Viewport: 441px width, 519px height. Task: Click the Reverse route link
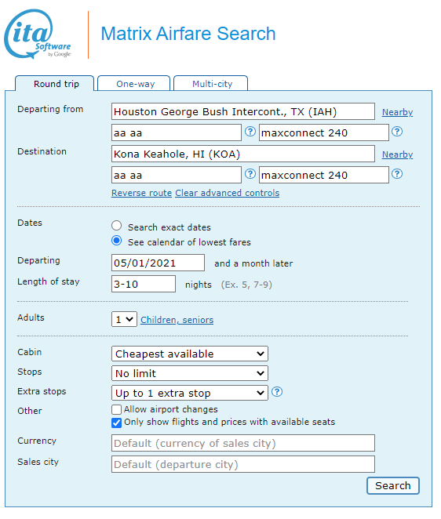coord(141,193)
